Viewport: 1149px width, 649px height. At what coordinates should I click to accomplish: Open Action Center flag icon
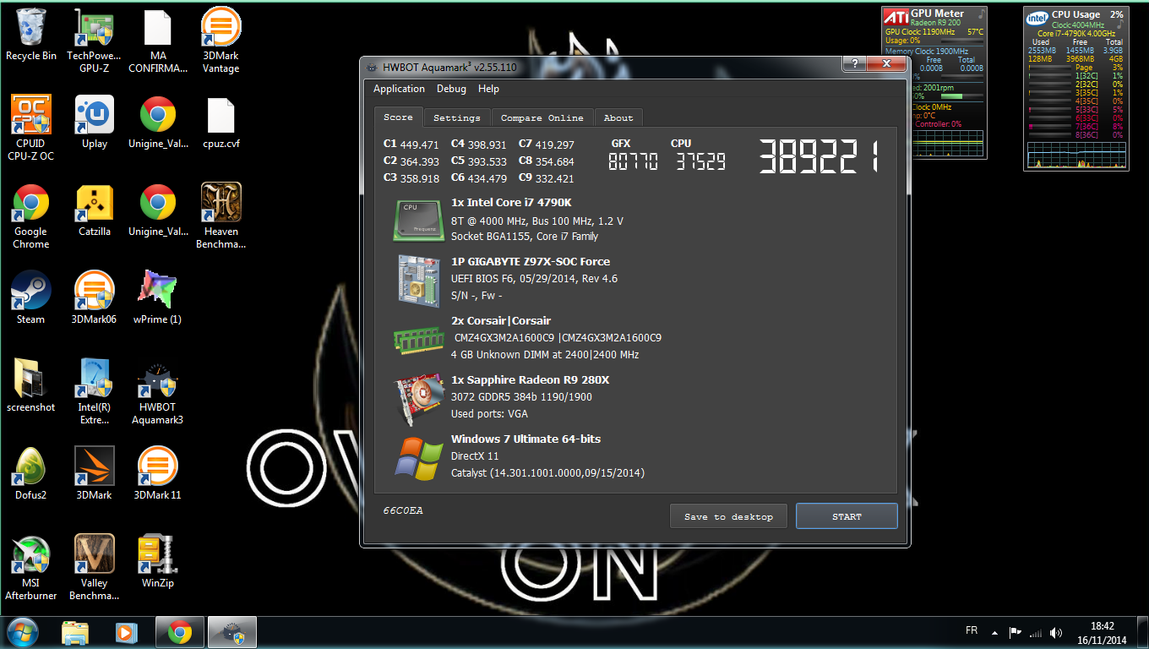pos(1016,632)
